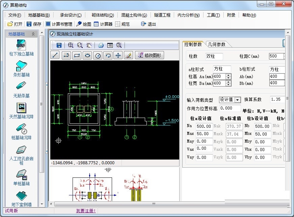Expand the 输入荷载类型 dropdown

coord(238,100)
